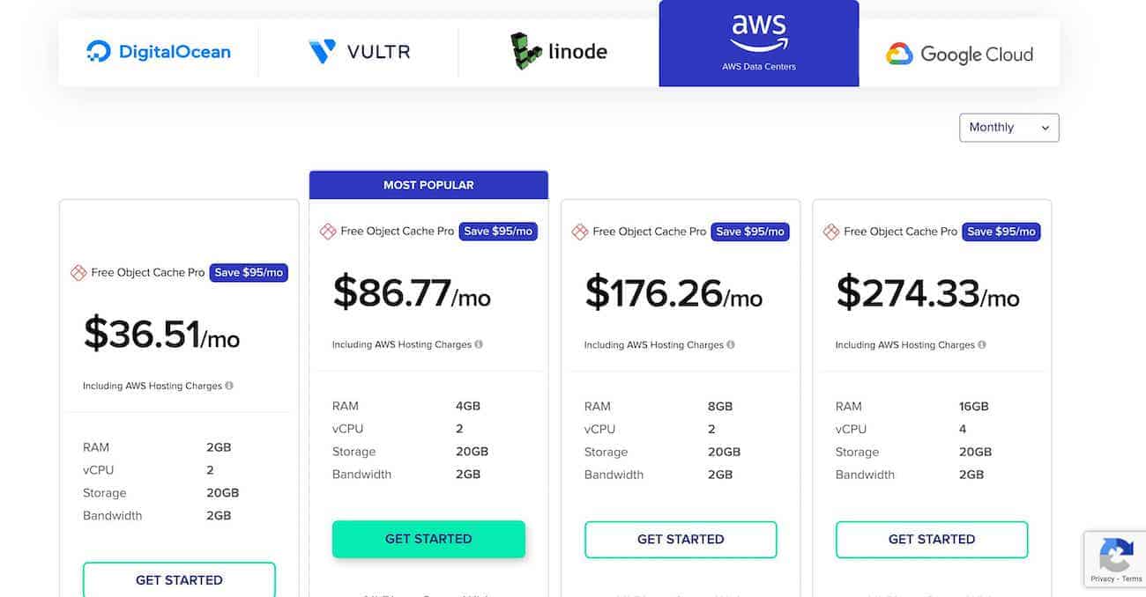
Task: Click the Object Cache Pro icon in the $86.77 plan
Action: 328,232
